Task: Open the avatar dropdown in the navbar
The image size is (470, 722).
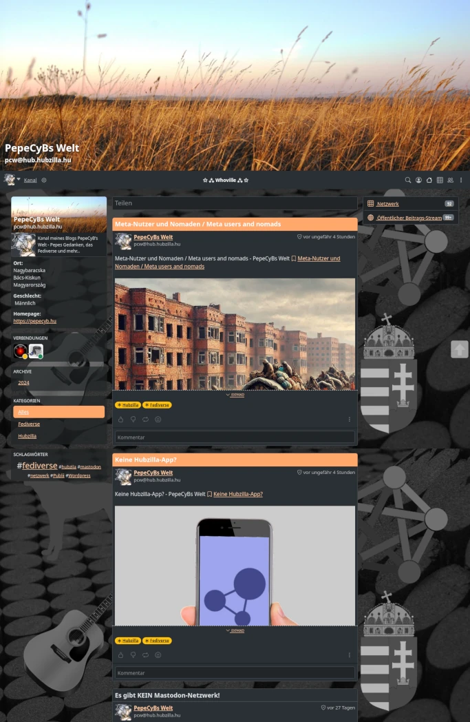Action: (12, 180)
